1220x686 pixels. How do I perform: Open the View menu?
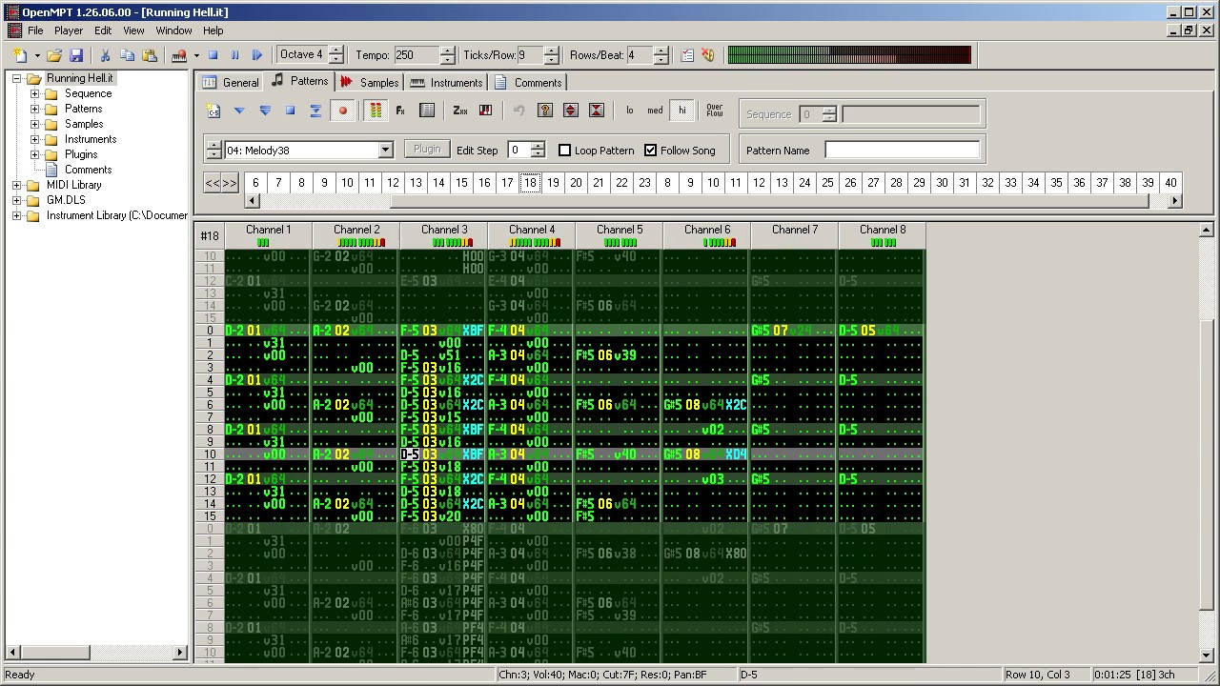(x=133, y=30)
